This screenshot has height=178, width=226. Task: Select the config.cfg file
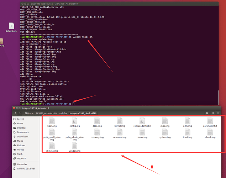pos(75,121)
